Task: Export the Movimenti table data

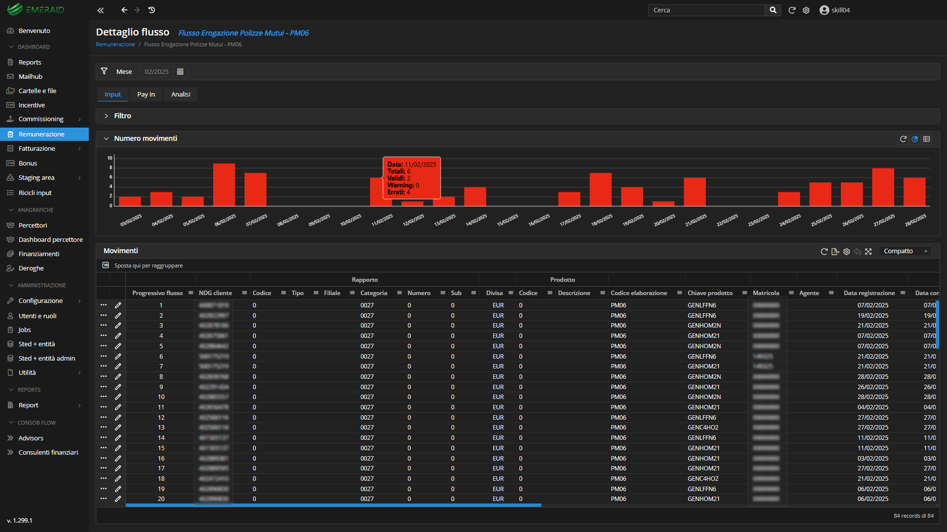Action: (x=835, y=252)
